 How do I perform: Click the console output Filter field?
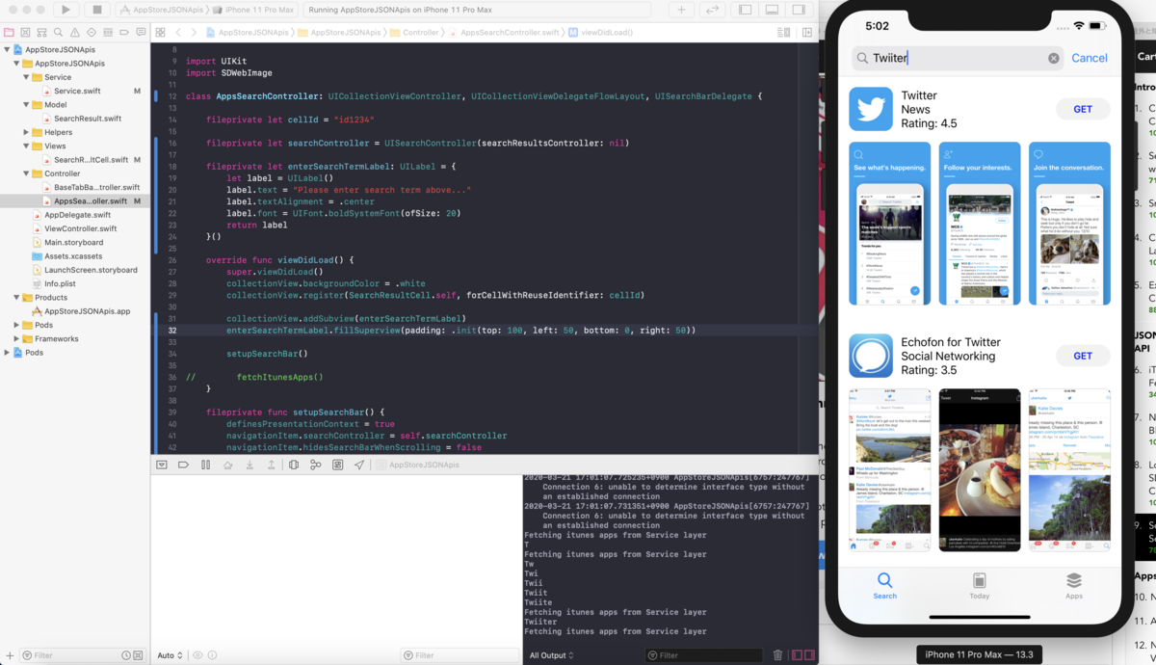(x=704, y=655)
